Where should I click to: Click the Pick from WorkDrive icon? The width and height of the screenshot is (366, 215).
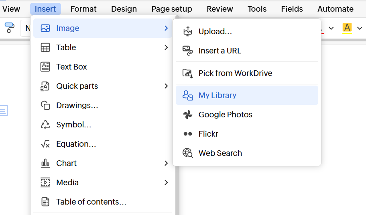187,73
